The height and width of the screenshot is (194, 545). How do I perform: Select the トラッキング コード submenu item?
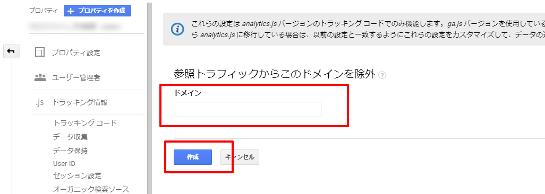click(85, 123)
